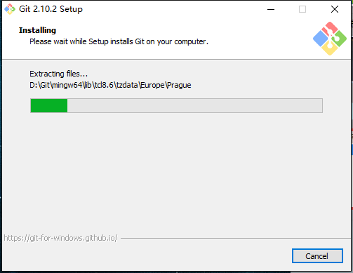The image size is (353, 273).
Task: Click the blue diamond of Git logo
Action: [x=320, y=39]
